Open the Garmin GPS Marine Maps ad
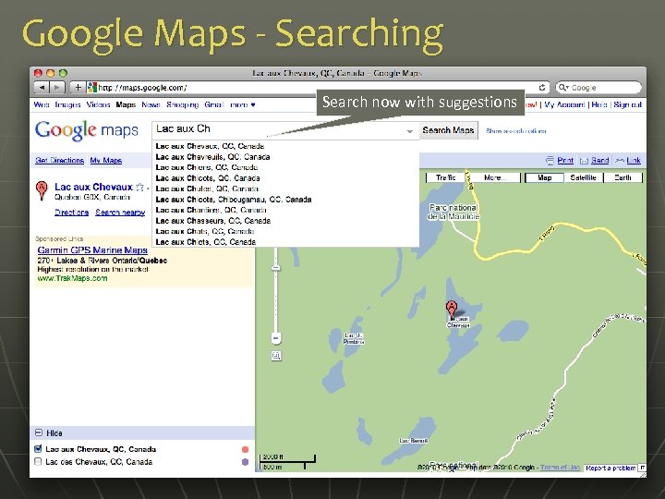 pos(92,249)
